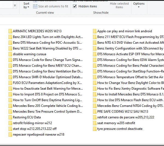Select 'Mercedes Benz Tire Pressure Control' name
The image size is (164, 146).
pyautogui.click(x=47, y=112)
